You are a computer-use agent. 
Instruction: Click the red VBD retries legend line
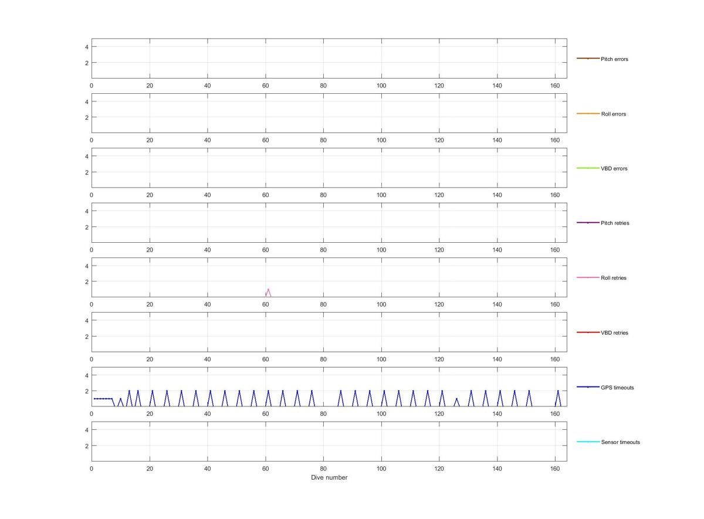click(x=588, y=332)
